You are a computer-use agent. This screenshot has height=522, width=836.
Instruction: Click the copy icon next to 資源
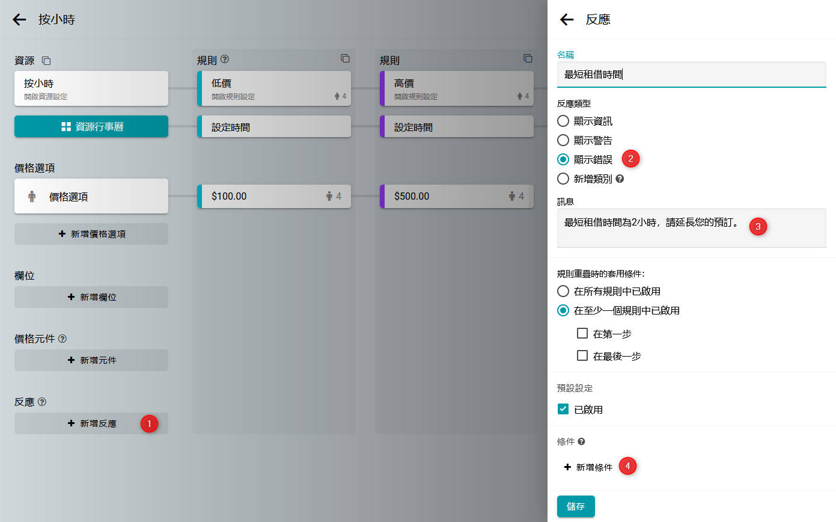[x=46, y=61]
